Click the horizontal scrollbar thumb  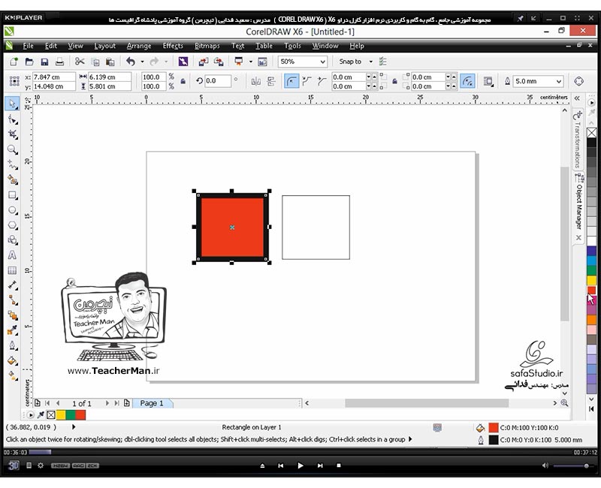point(427,403)
